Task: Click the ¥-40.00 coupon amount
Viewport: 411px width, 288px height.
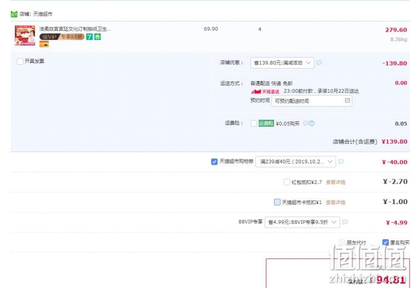Action: (395, 162)
